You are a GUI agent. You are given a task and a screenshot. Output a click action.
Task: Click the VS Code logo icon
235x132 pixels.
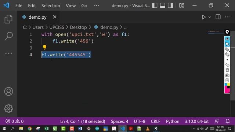pos(6,5)
